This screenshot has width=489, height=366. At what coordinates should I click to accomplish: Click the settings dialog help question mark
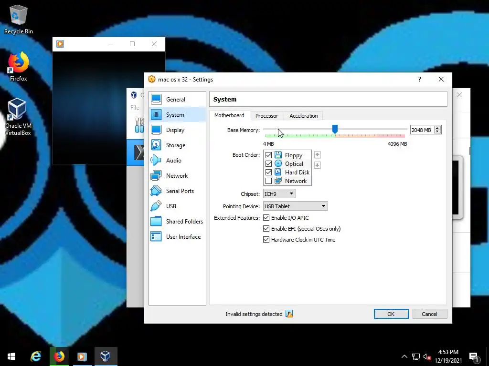[419, 79]
